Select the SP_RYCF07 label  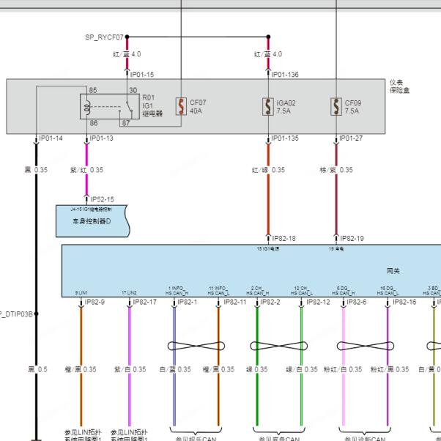coord(104,37)
